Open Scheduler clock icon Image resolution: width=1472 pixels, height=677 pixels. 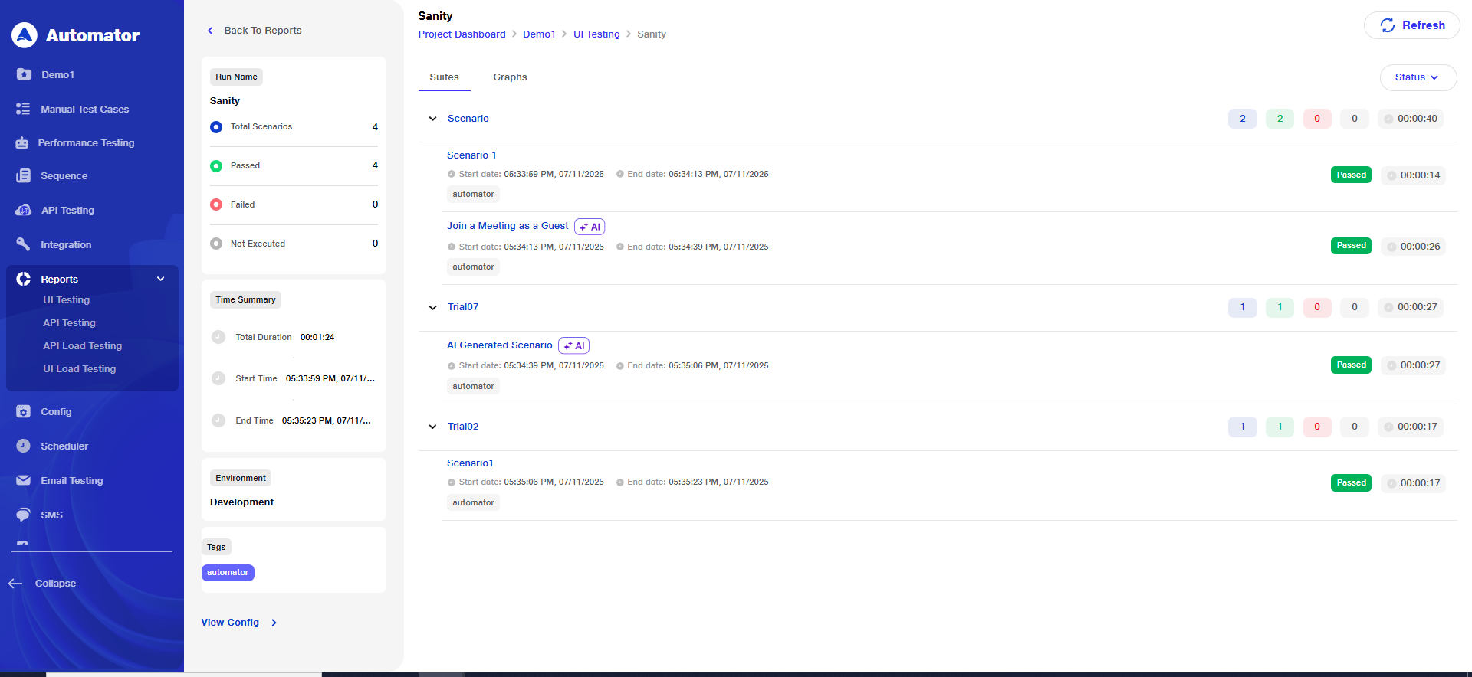[x=23, y=446]
